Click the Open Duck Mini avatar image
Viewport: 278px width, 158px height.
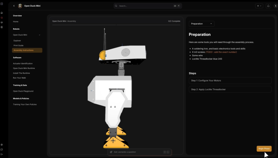pos(20,6)
